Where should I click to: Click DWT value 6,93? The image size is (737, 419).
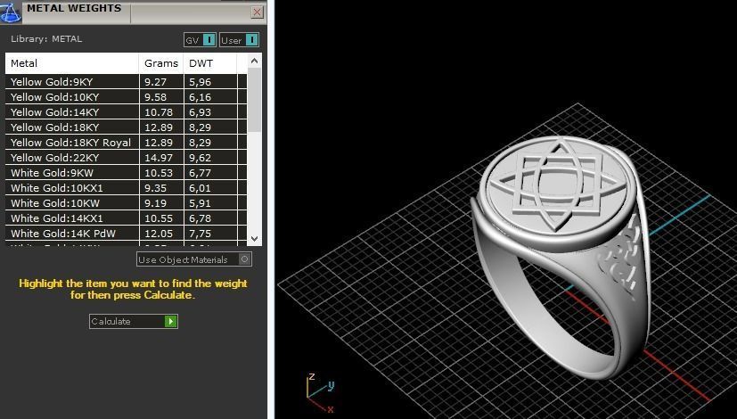pyautogui.click(x=201, y=112)
